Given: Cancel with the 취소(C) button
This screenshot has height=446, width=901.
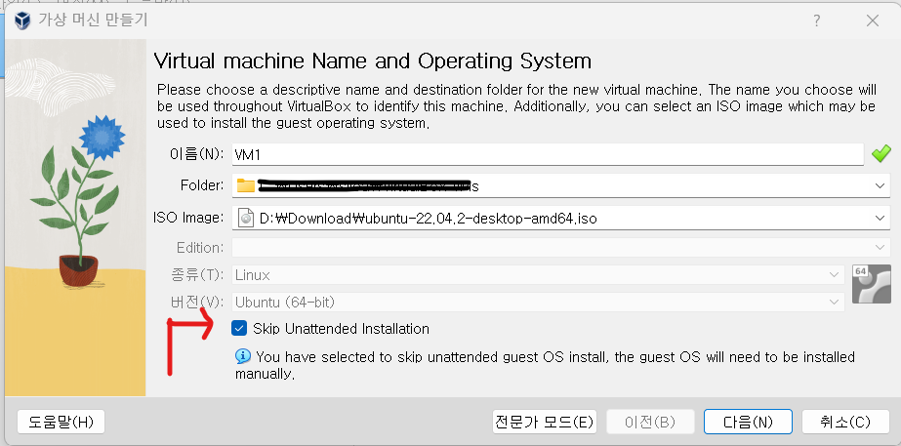Looking at the screenshot, I should click(x=845, y=422).
